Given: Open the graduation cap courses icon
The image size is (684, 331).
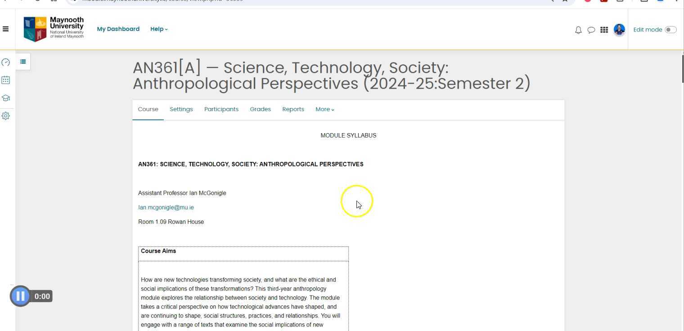Looking at the screenshot, I should pos(6,98).
